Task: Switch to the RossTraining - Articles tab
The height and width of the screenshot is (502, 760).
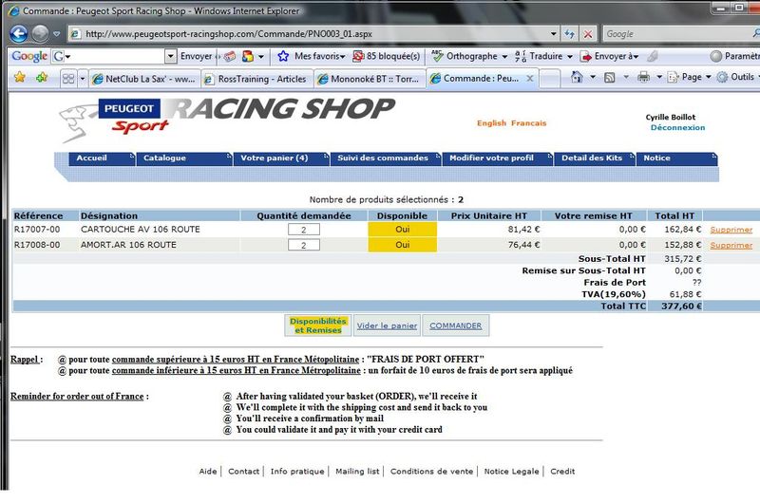Action: point(256,79)
